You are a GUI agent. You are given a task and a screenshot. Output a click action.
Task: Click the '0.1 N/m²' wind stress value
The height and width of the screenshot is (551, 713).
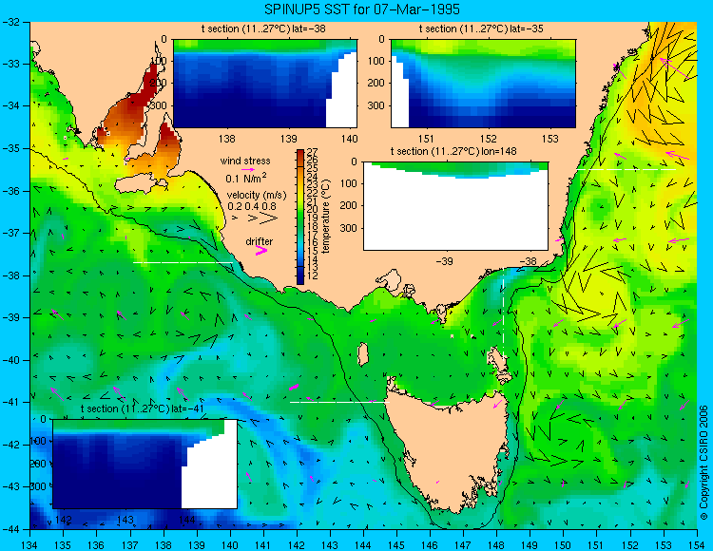[x=246, y=178]
